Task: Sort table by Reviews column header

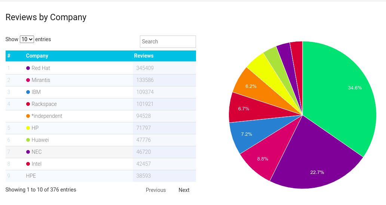Action: 144,56
